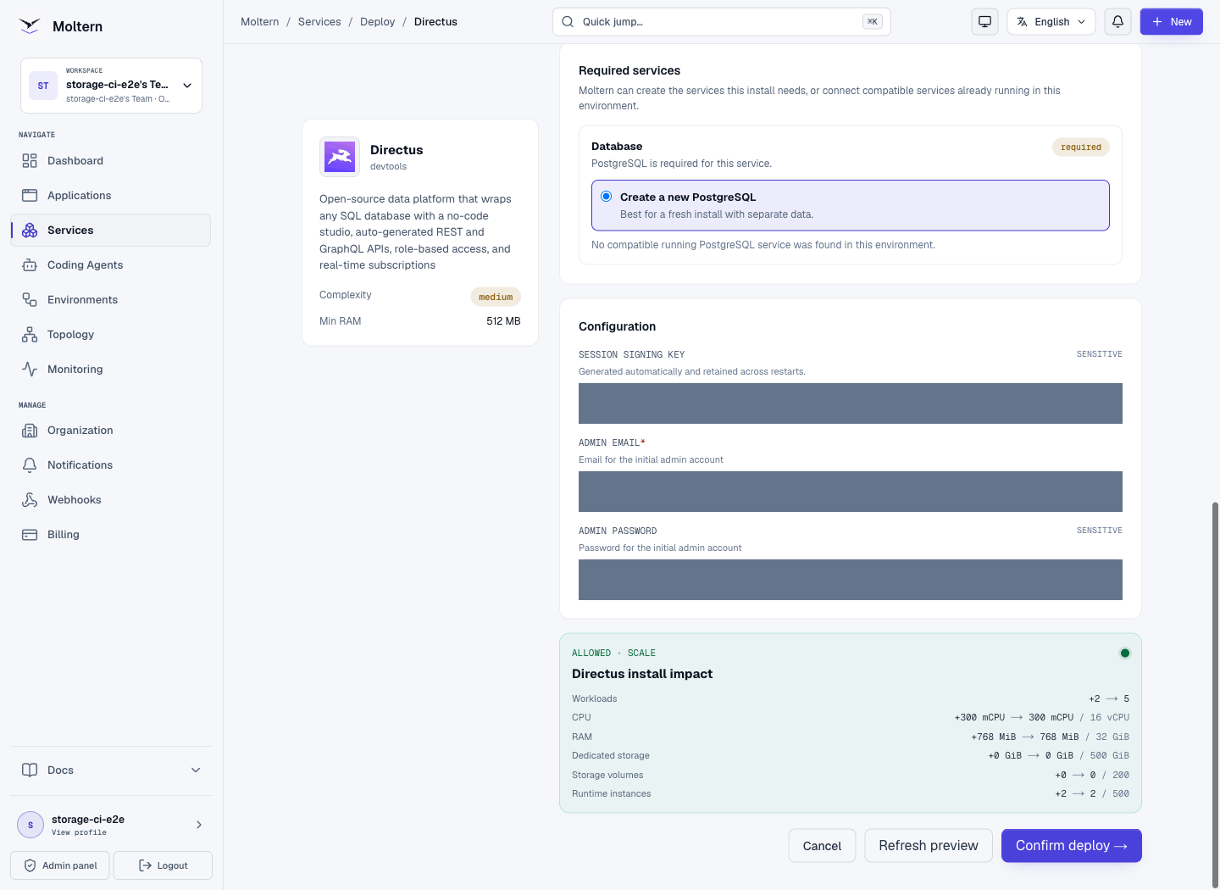Click the storage-ci-e2e user avatar
This screenshot has width=1220, height=890.
30,825
